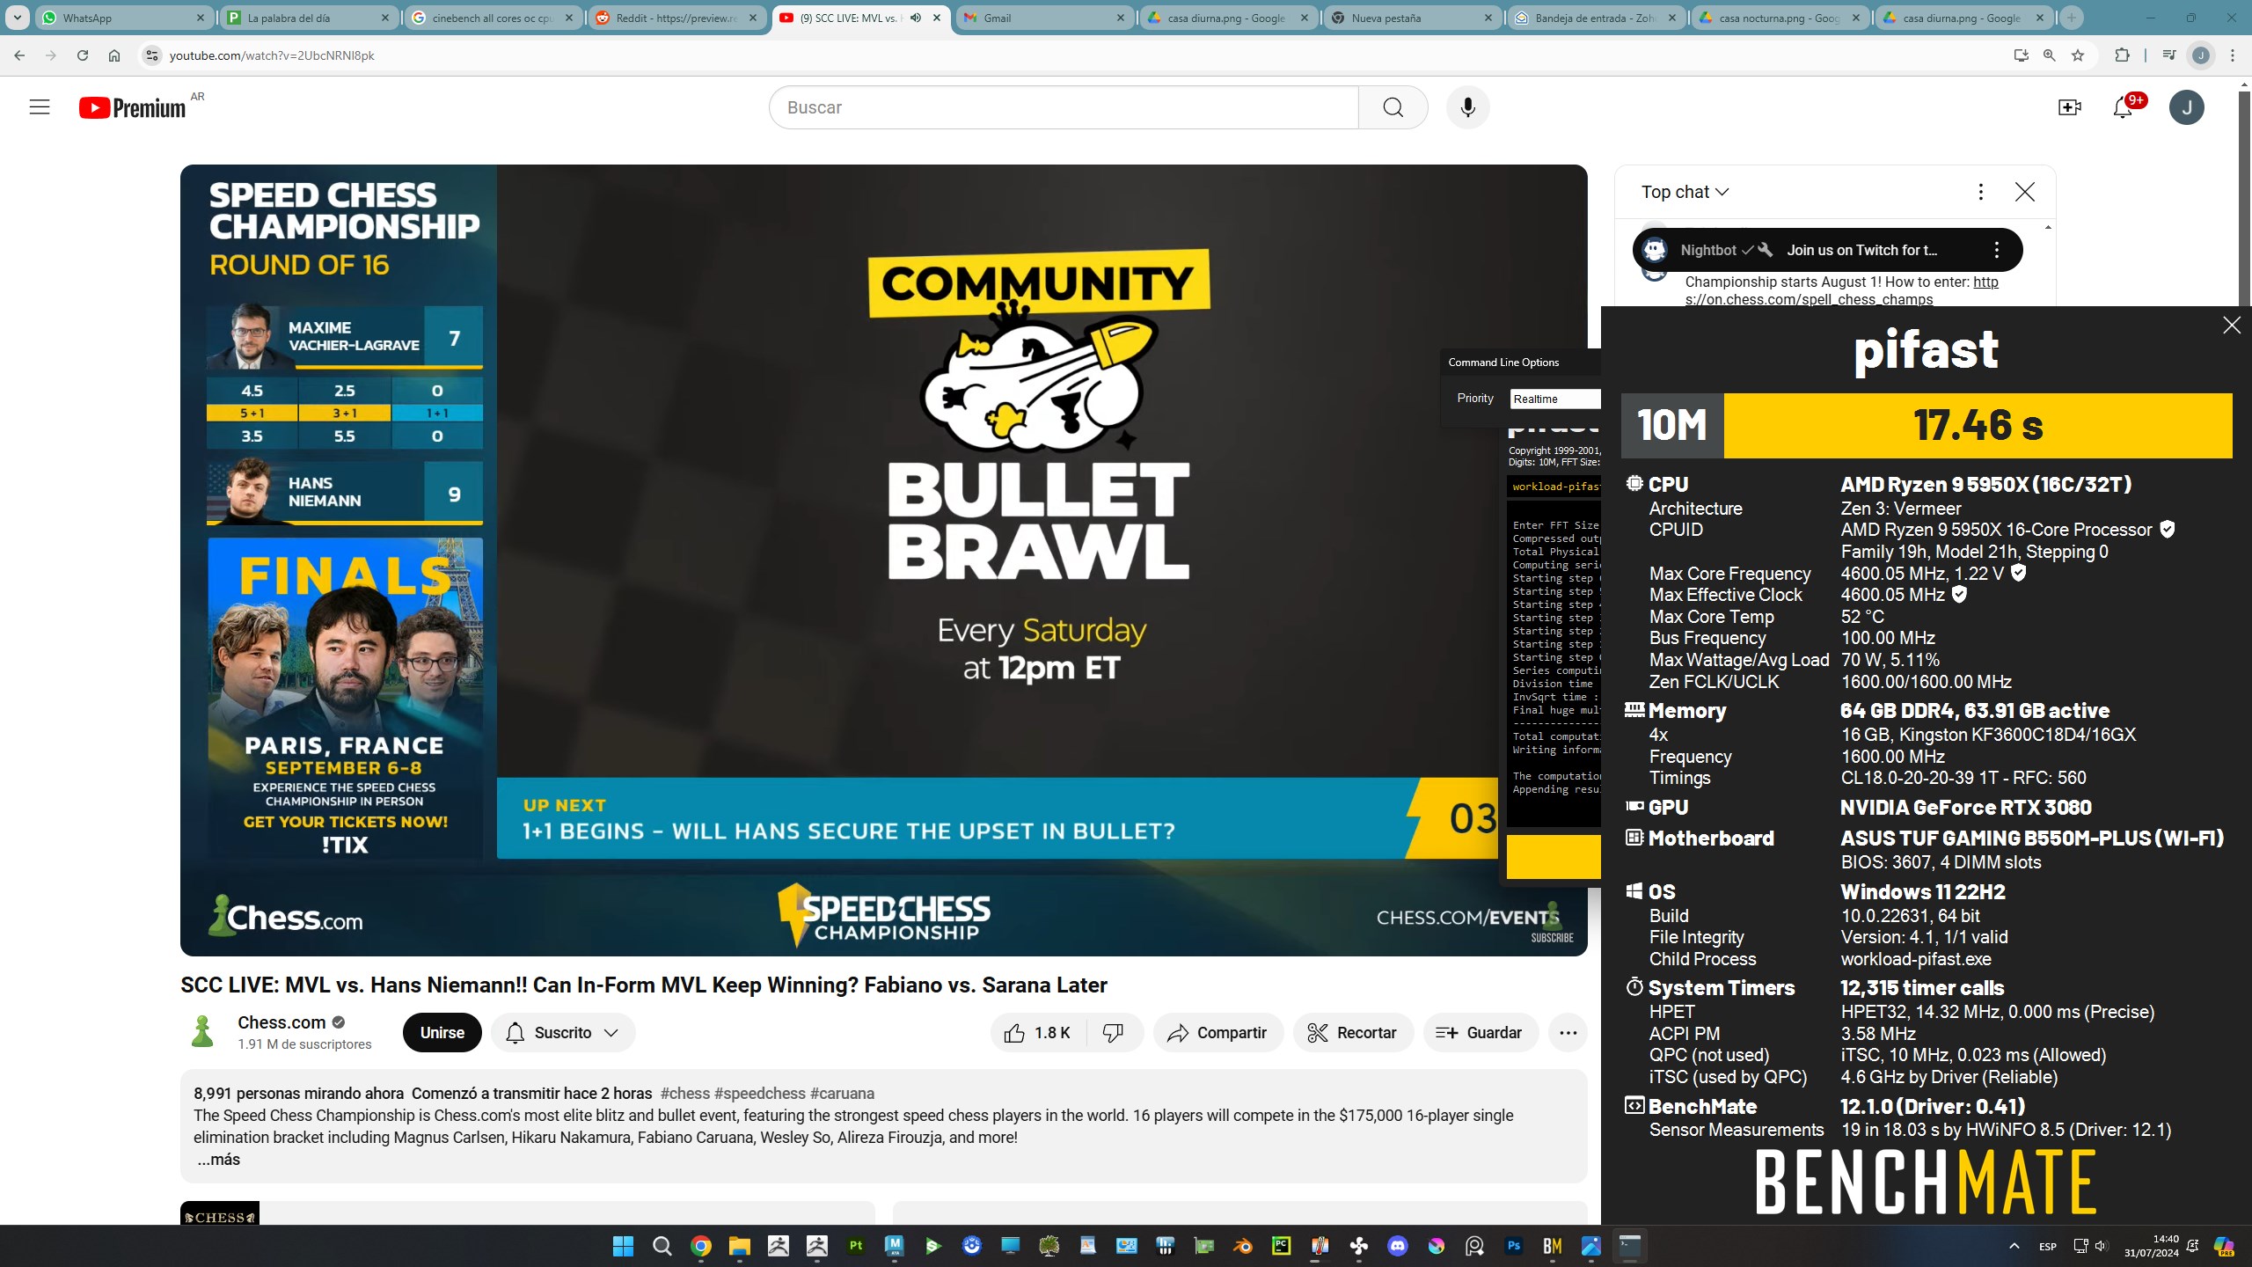Screen dimensions: 2252x1267
Task: Switch to the Gmail tab
Action: pos(1043,18)
